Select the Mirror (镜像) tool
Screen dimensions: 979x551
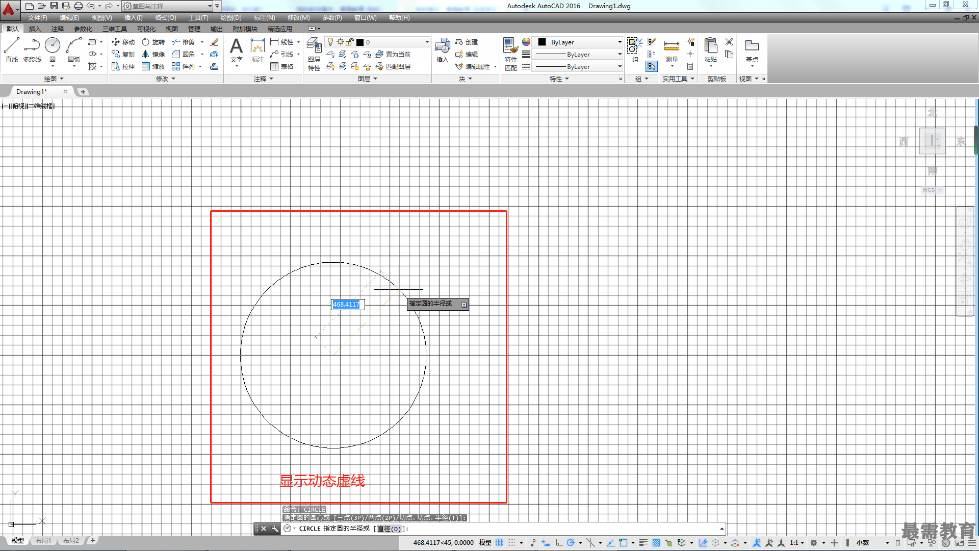pyautogui.click(x=153, y=54)
